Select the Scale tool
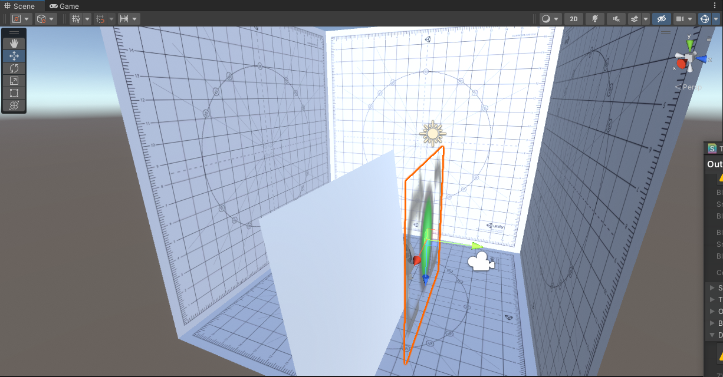723x377 pixels. pos(13,81)
